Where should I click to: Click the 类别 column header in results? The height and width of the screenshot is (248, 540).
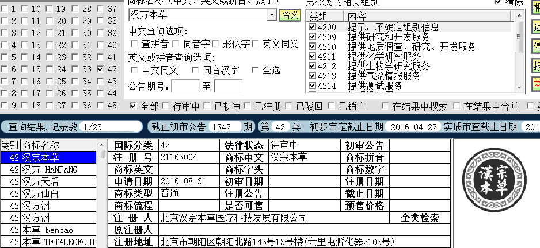point(10,145)
